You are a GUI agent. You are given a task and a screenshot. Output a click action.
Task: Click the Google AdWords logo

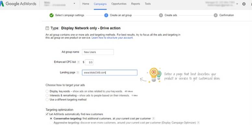[18, 4]
